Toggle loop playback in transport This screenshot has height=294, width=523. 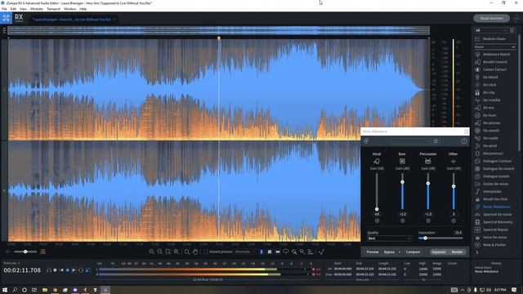click(x=80, y=270)
